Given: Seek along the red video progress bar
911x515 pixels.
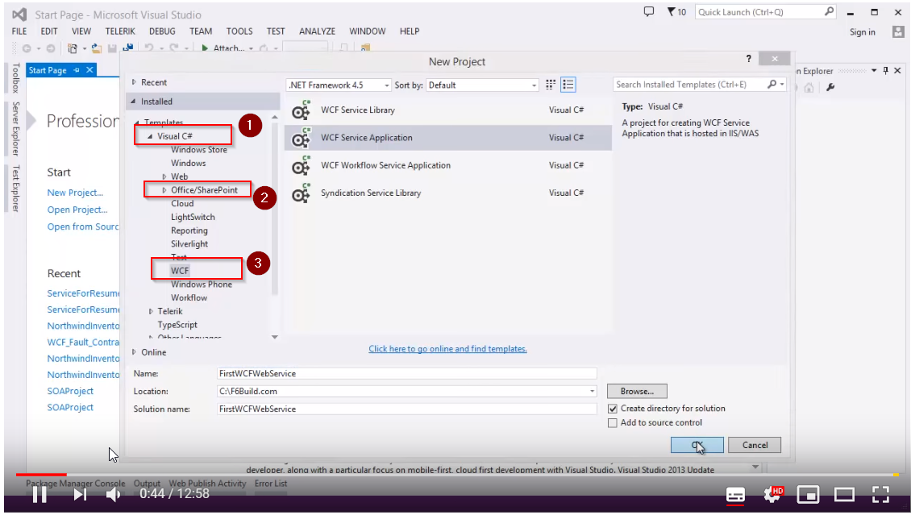Looking at the screenshot, I should 40,475.
